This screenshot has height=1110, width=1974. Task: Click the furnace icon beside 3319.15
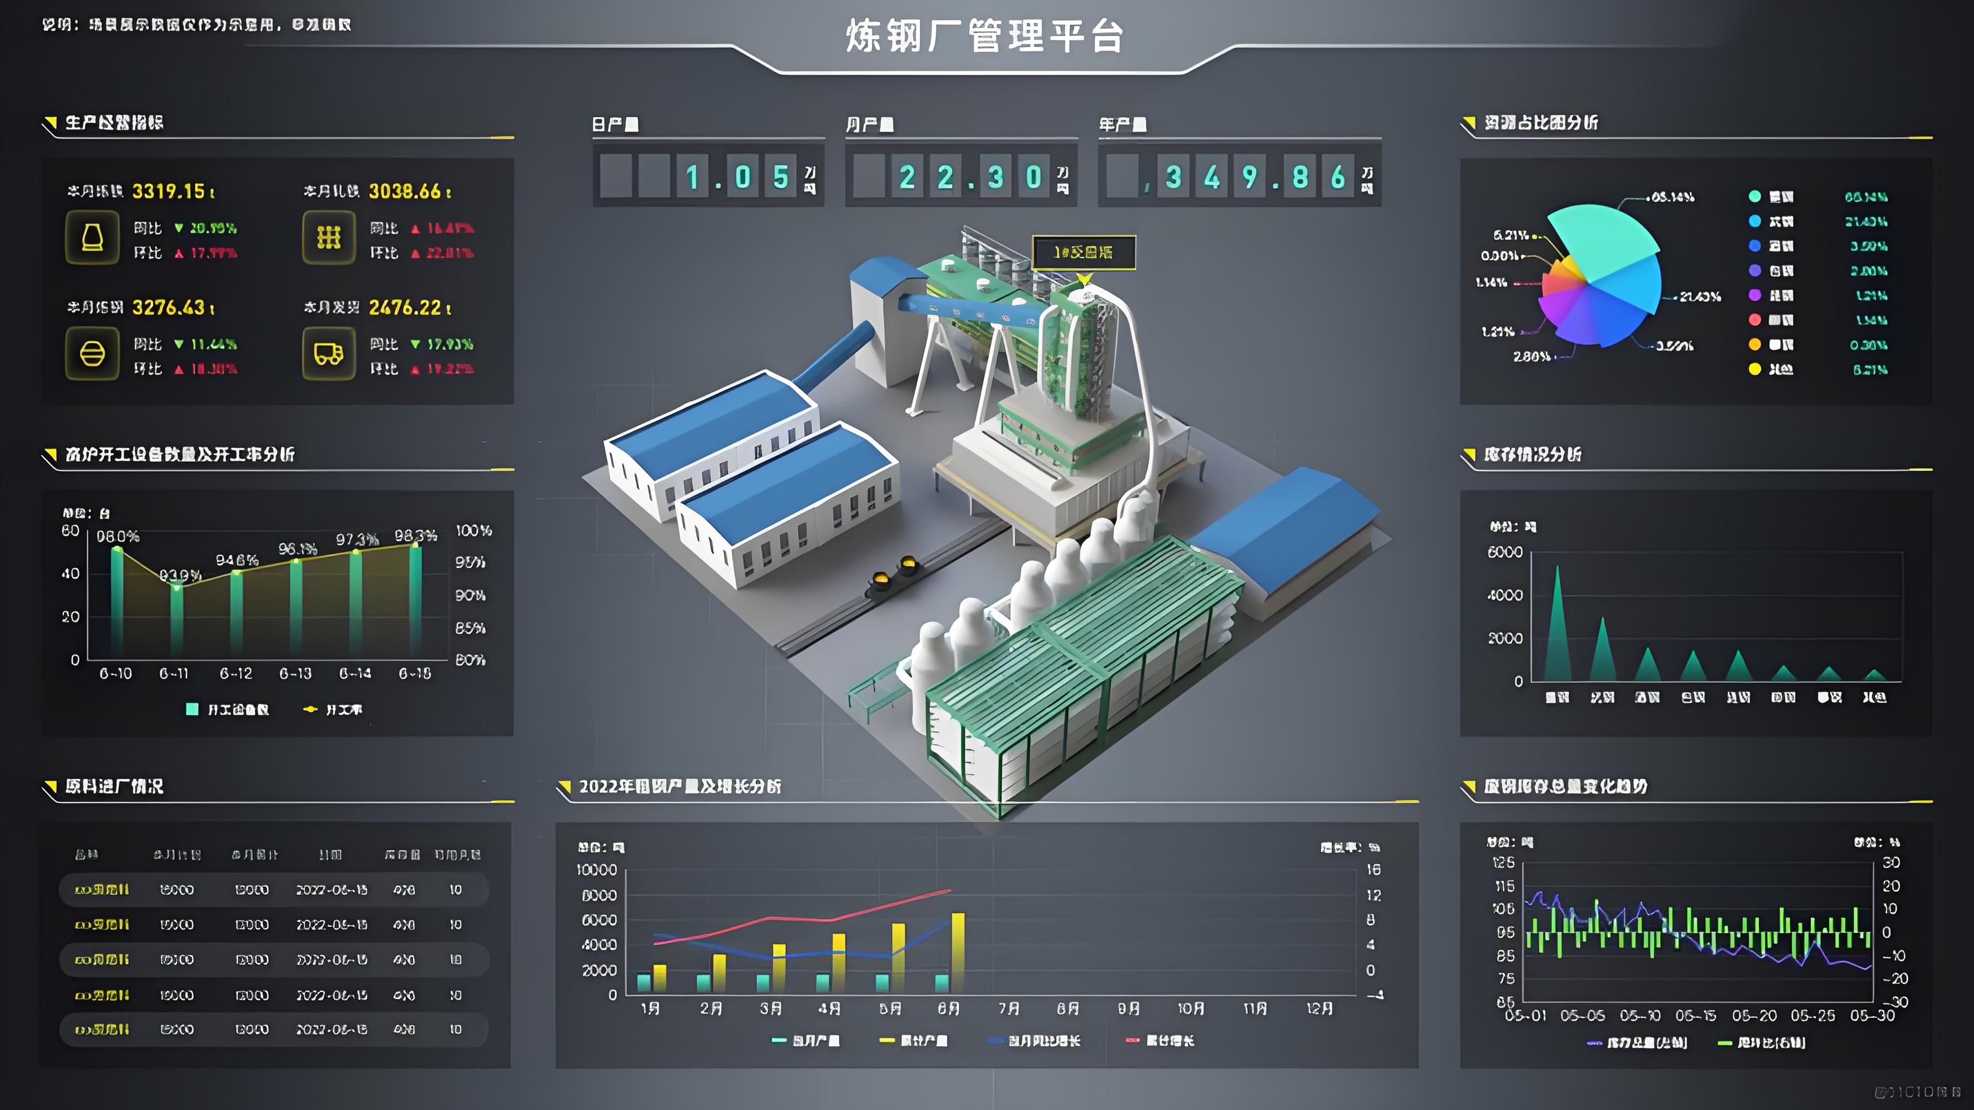click(92, 238)
